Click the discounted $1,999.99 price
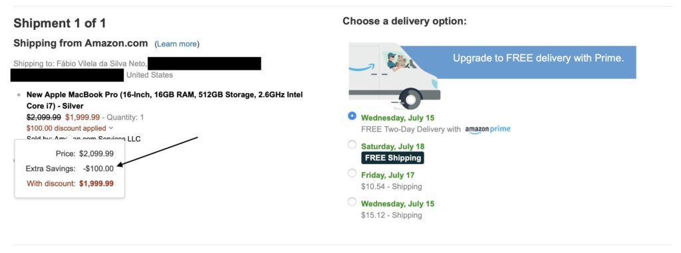 tap(82, 117)
